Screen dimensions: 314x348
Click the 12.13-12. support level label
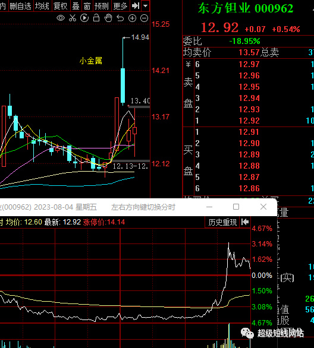pos(130,166)
